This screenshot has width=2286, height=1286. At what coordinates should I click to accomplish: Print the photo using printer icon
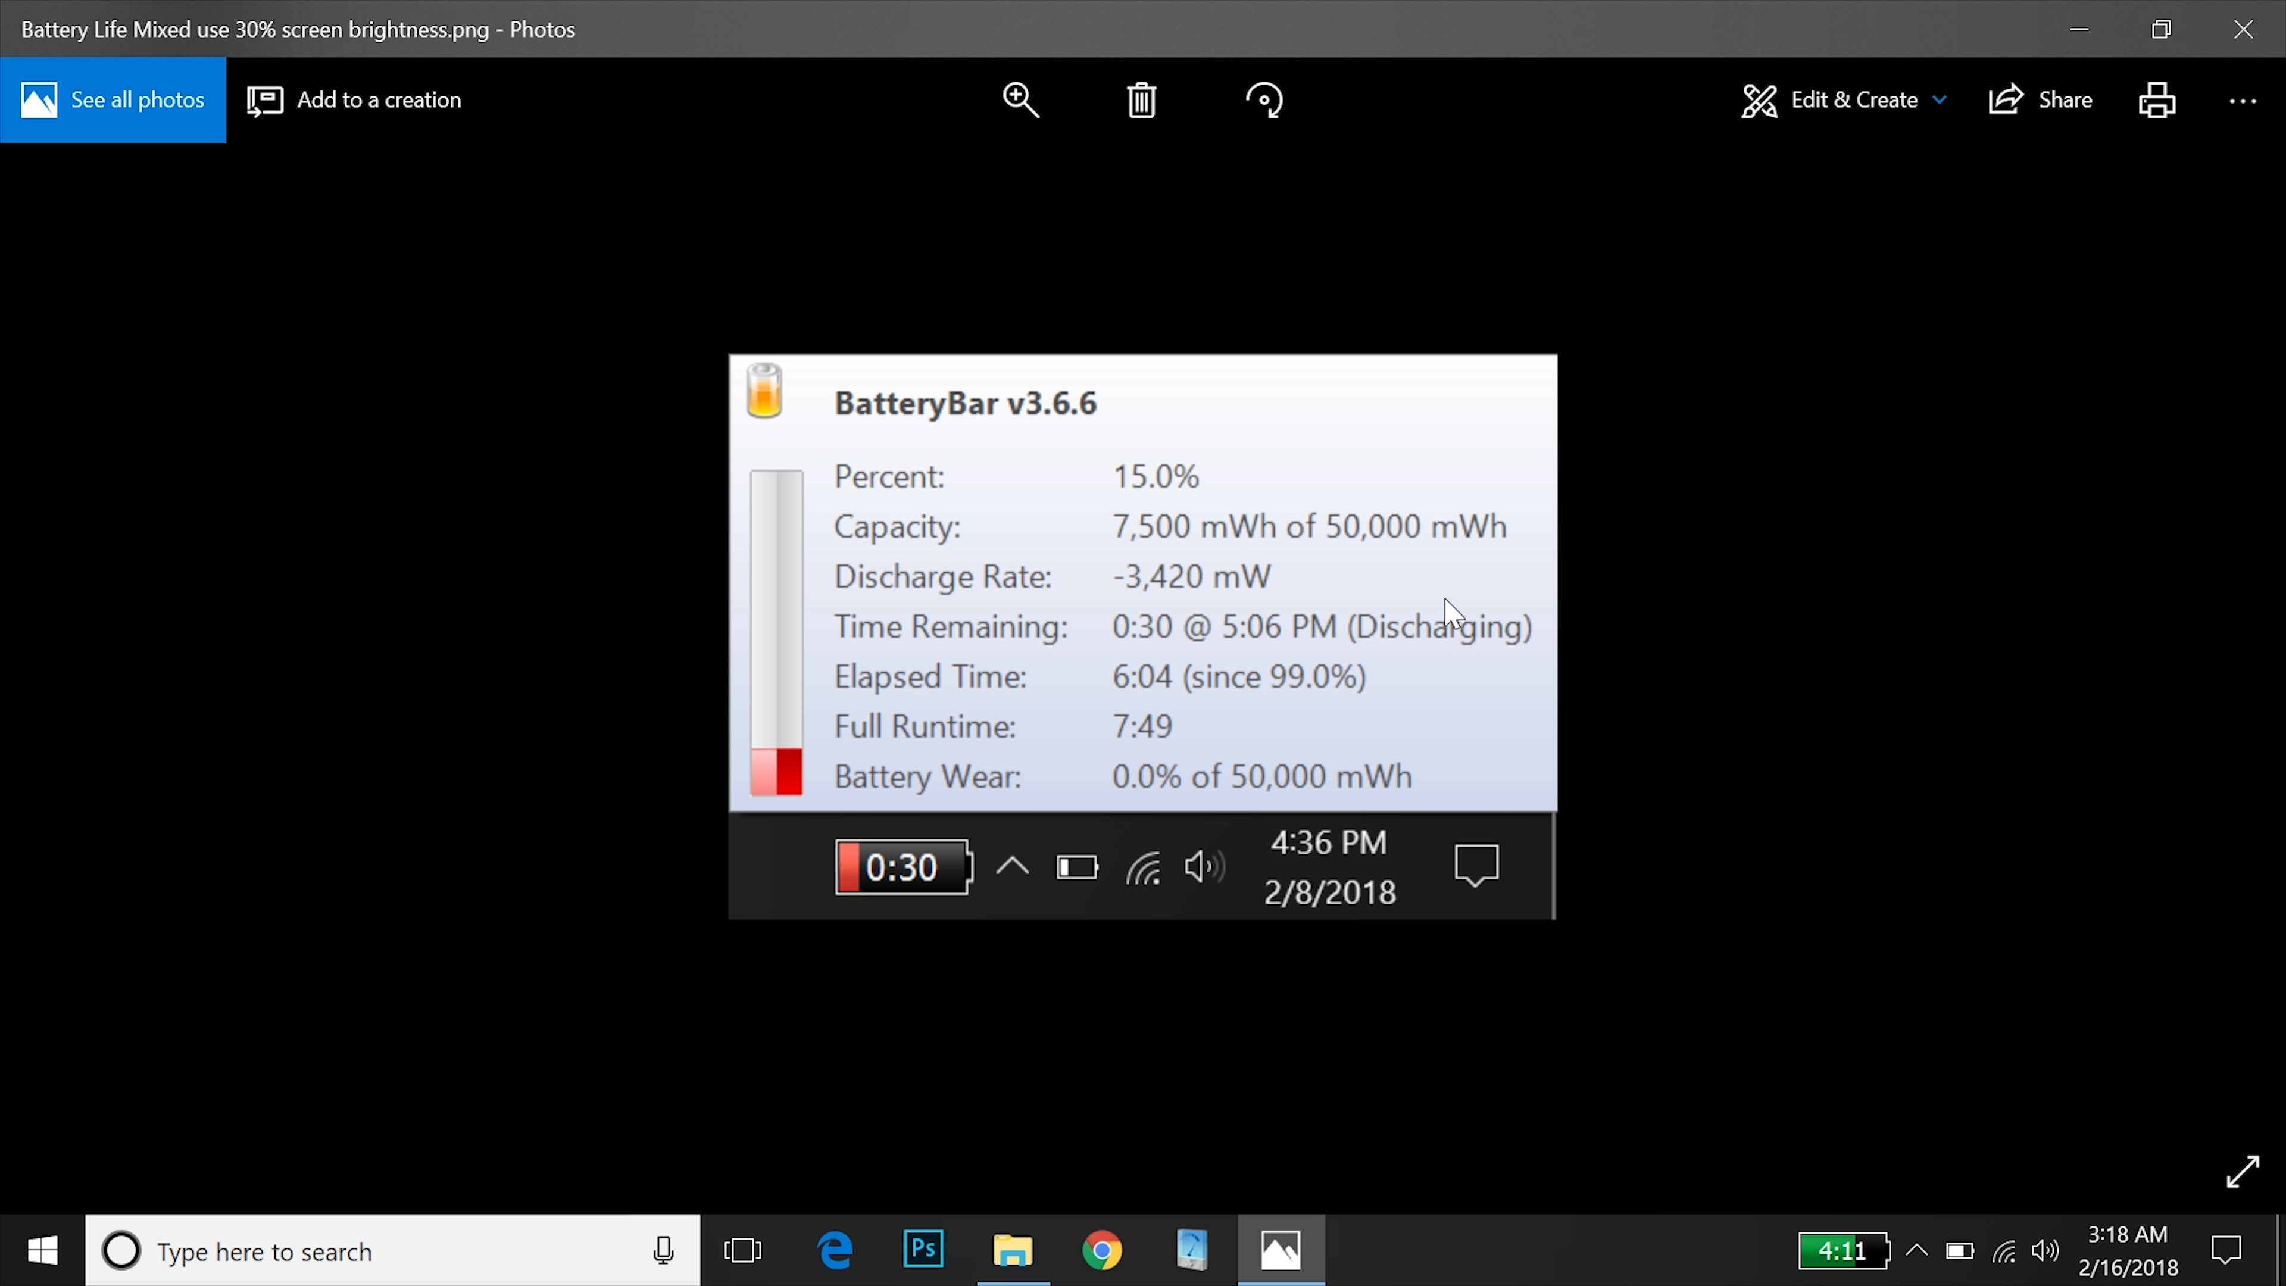click(2157, 99)
